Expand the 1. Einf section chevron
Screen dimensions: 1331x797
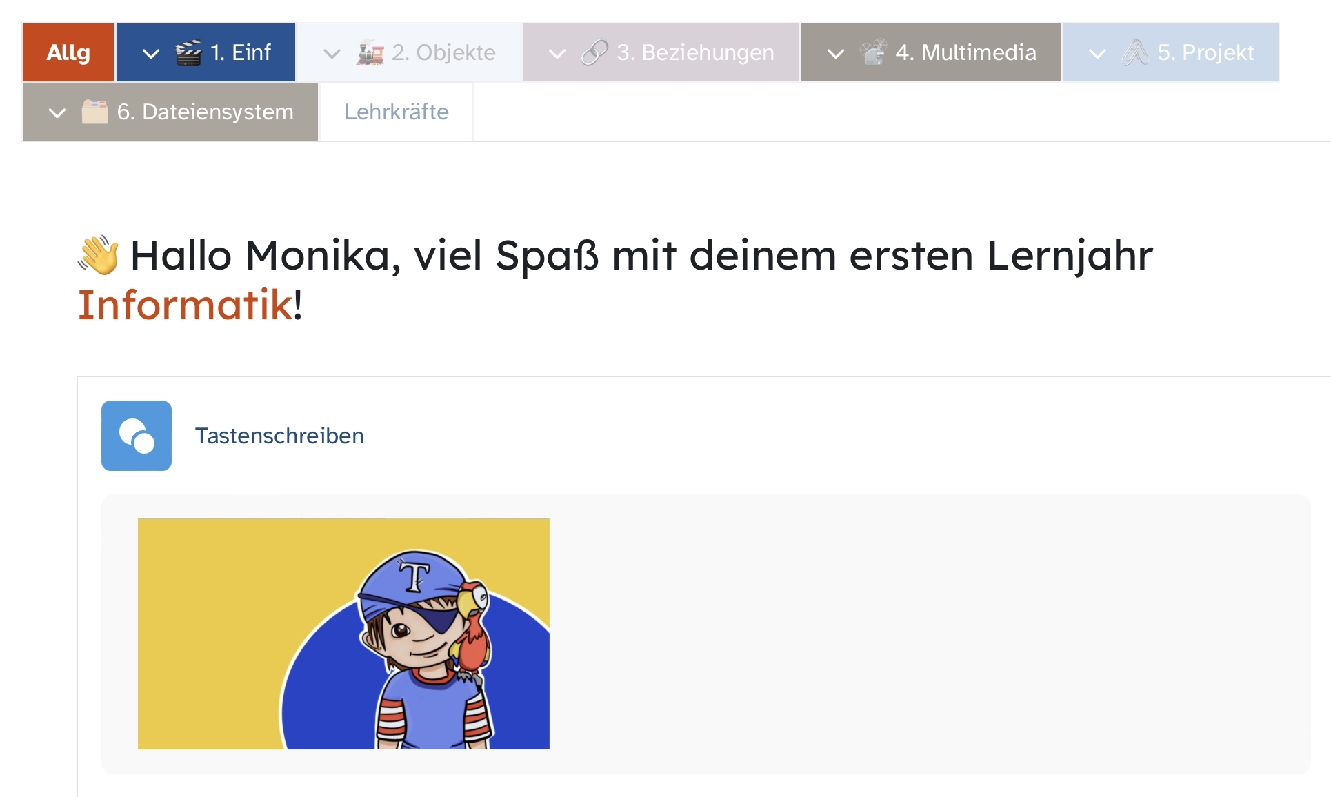coord(150,53)
